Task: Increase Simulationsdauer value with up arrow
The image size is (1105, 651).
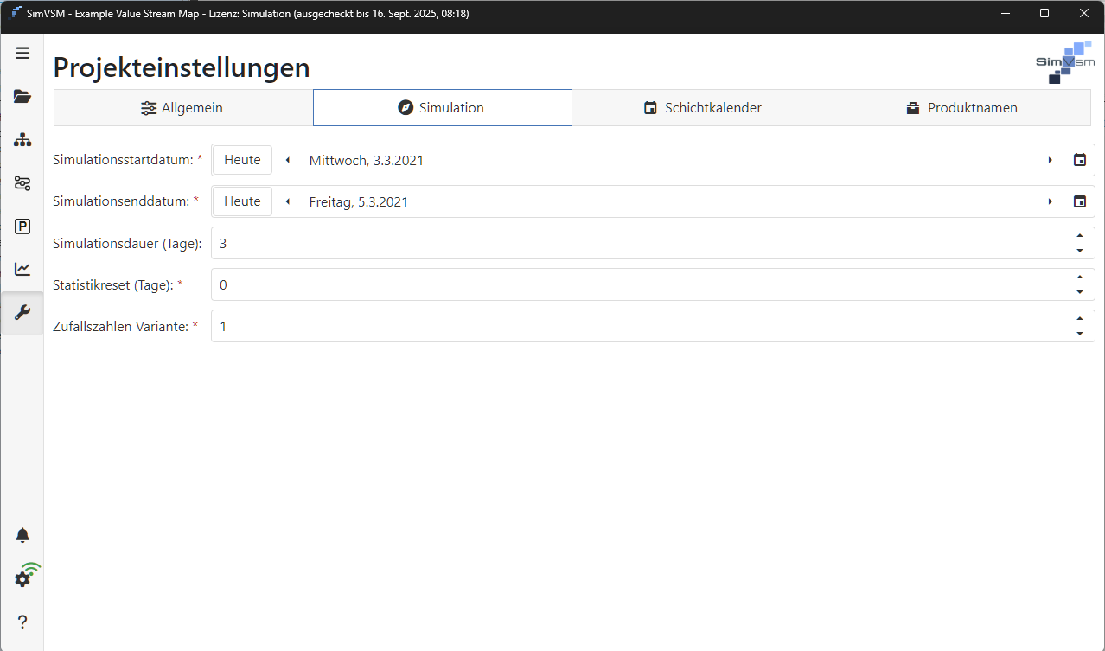Action: point(1079,236)
